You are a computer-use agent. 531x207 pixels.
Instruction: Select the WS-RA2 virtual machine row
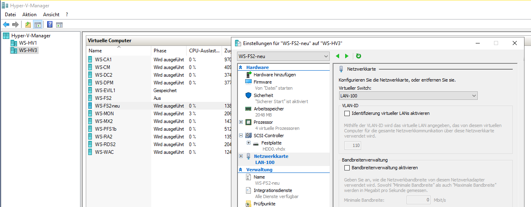pyautogui.click(x=159, y=136)
